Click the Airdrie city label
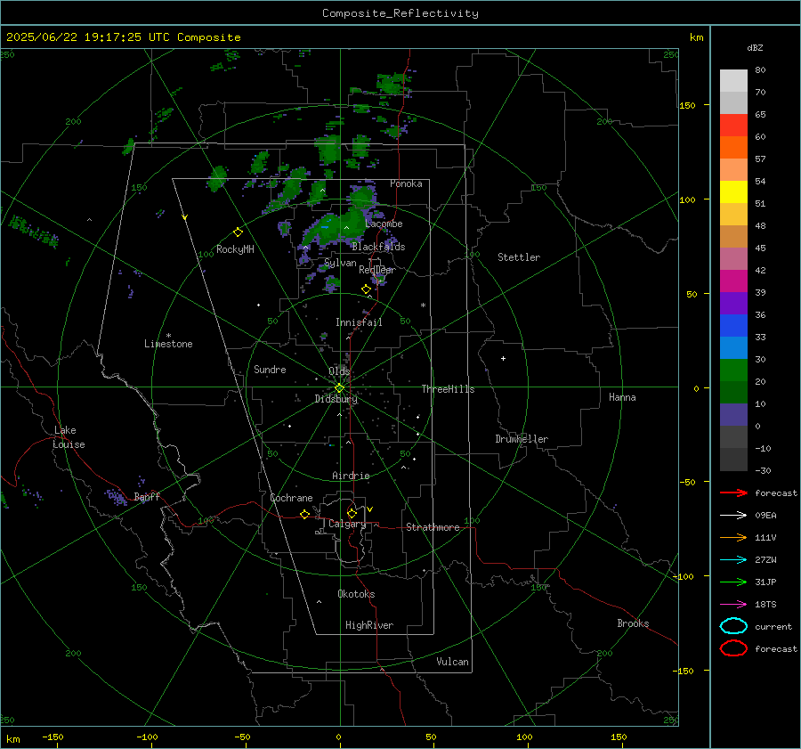The height and width of the screenshot is (749, 801). (x=351, y=476)
